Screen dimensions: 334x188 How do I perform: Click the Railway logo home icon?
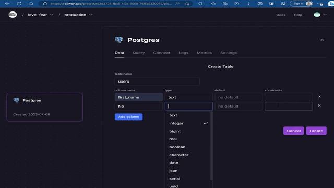(x=13, y=15)
